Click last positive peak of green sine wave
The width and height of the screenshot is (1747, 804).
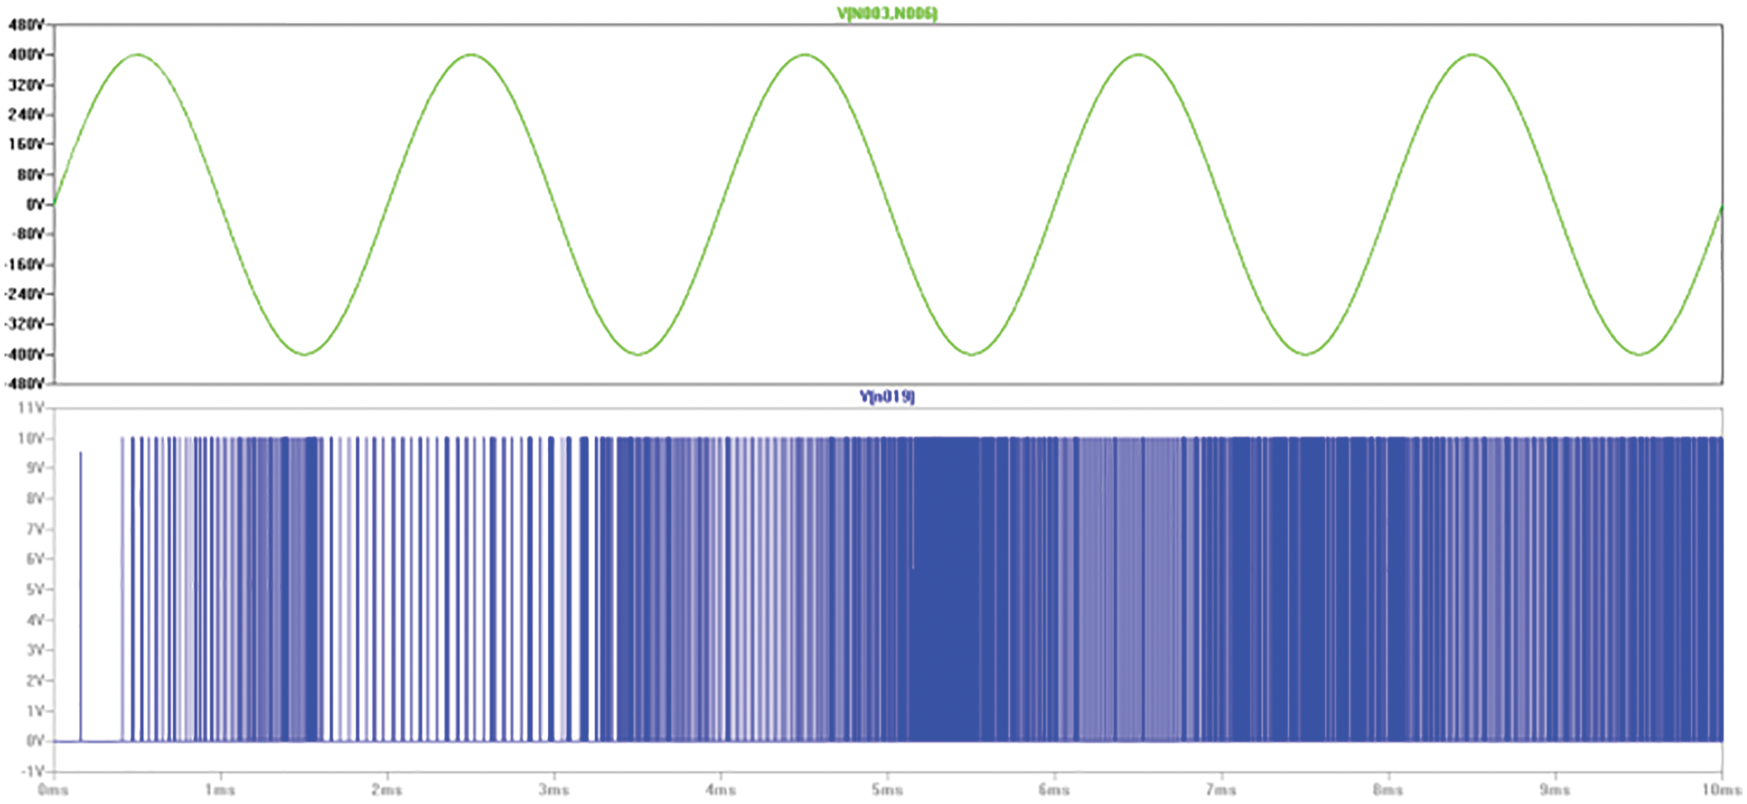click(1472, 55)
